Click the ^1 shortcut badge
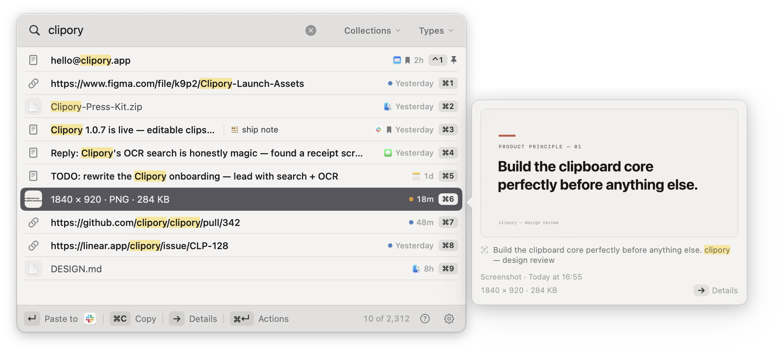The width and height of the screenshot is (779, 357). click(x=437, y=60)
